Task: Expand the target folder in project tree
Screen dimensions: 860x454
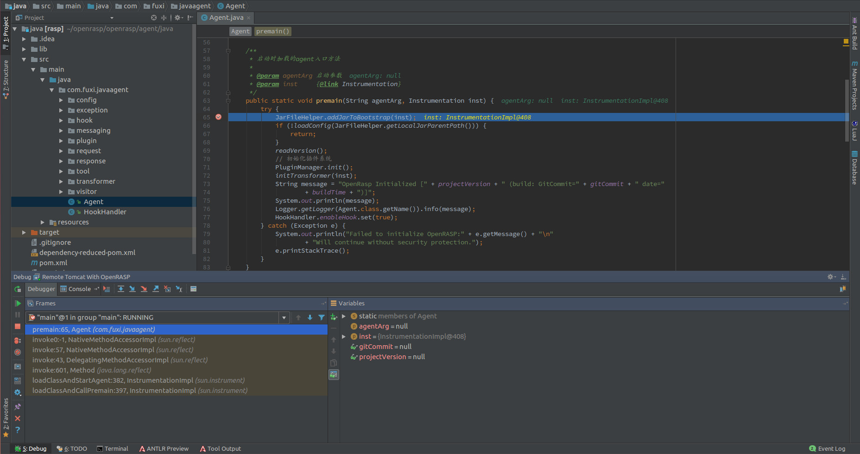Action: (x=24, y=232)
